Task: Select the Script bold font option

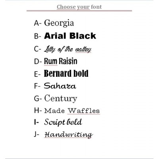Action: pyautogui.click(x=63, y=122)
